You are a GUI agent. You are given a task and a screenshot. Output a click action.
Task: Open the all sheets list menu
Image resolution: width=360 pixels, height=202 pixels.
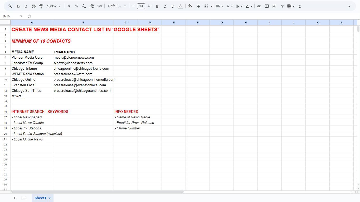(x=24, y=198)
